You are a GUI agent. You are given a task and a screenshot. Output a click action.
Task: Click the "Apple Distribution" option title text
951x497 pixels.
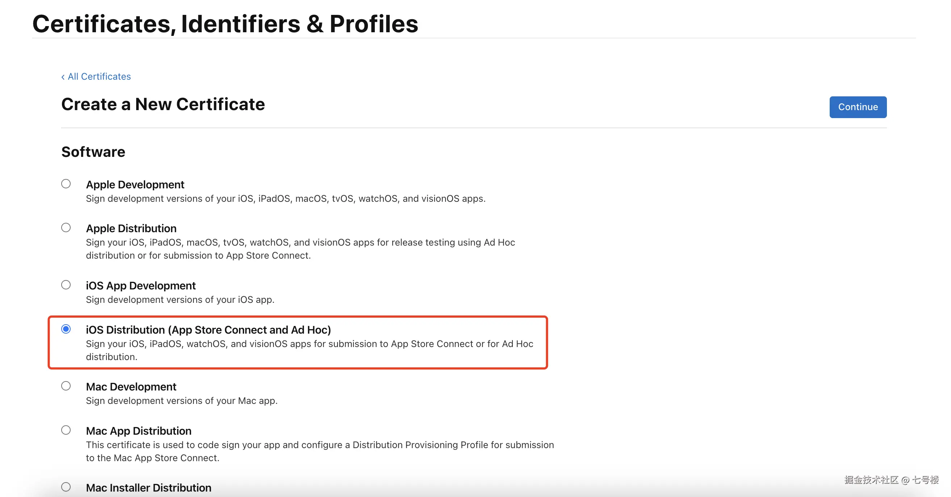pyautogui.click(x=131, y=229)
